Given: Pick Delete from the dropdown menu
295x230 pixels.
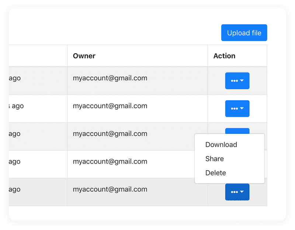Looking at the screenshot, I should [x=216, y=173].
